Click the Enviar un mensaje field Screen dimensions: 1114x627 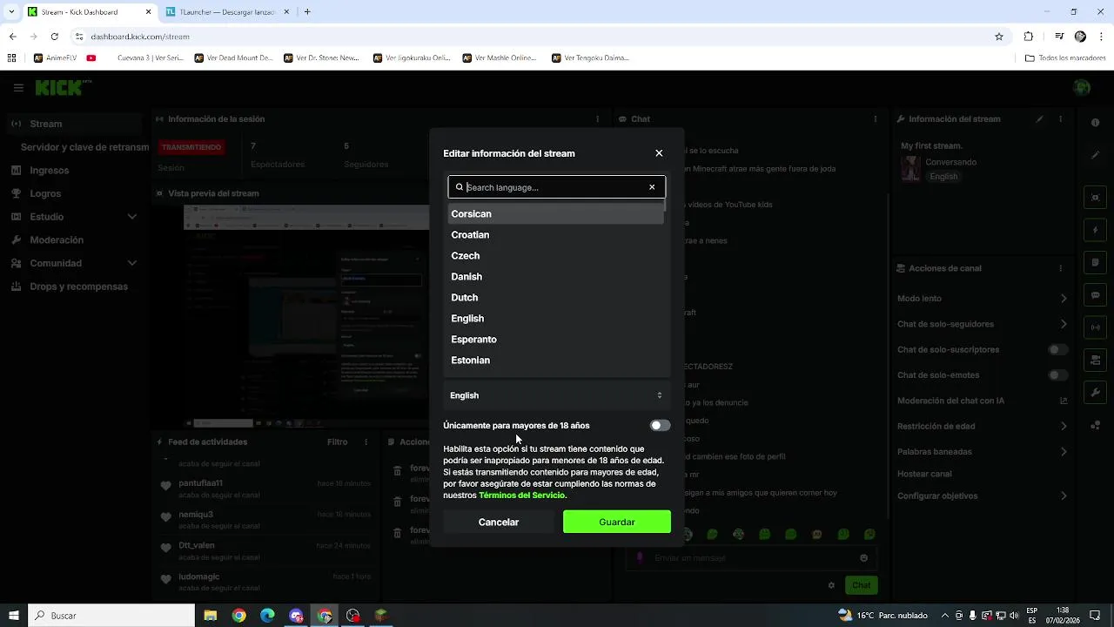[753, 558]
